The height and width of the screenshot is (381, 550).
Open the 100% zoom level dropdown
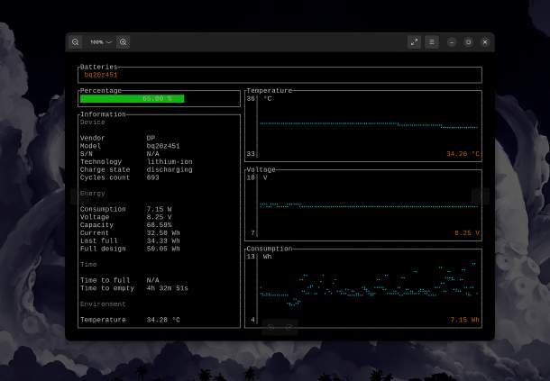click(100, 42)
